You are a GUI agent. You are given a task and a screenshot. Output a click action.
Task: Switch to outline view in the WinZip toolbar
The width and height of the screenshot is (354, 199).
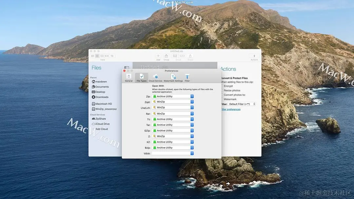tap(112, 56)
